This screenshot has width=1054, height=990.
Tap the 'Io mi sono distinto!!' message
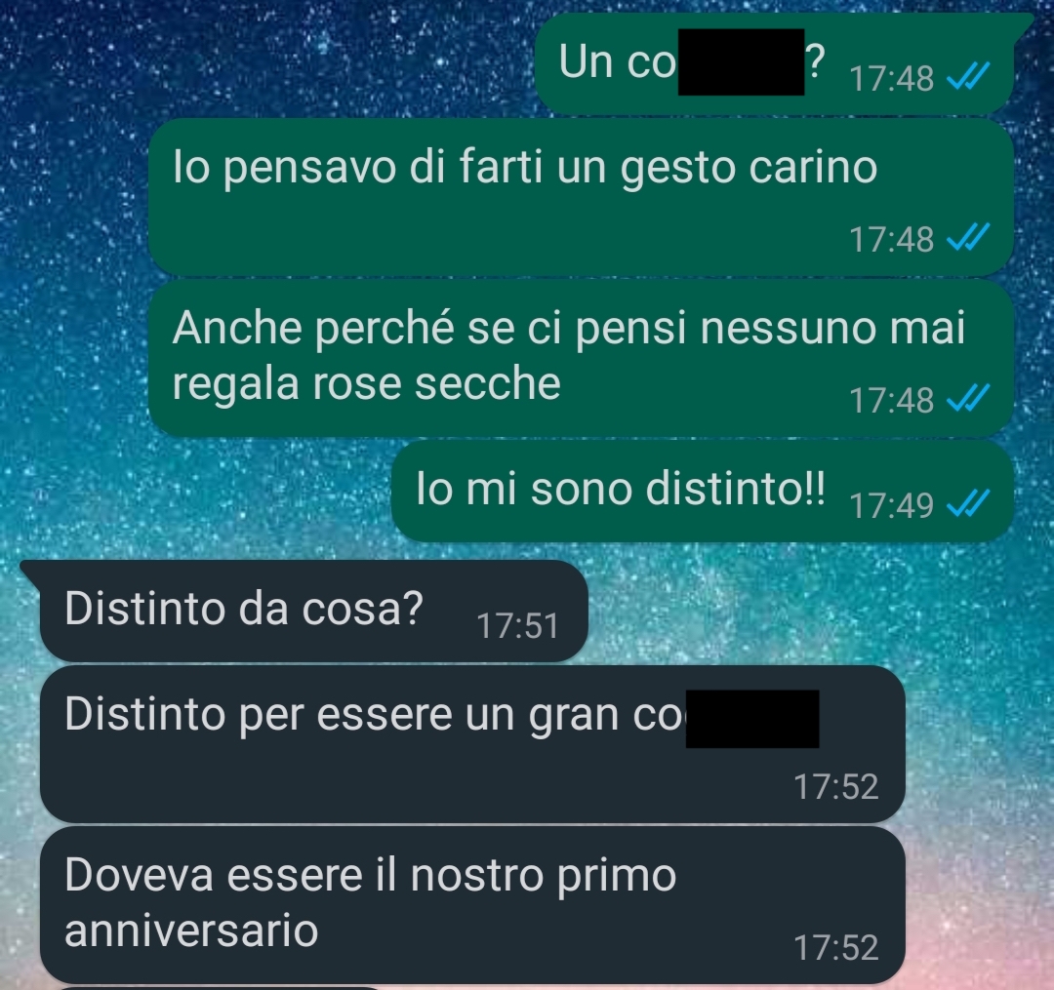(x=703, y=491)
